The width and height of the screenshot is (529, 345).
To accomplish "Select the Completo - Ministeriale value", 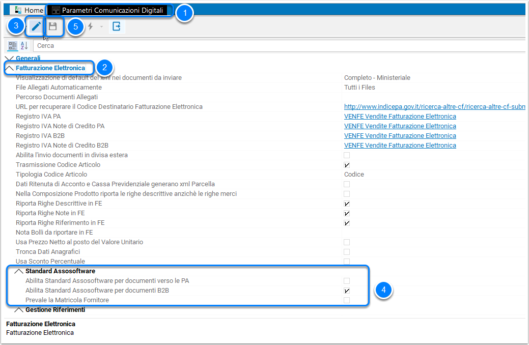I will (x=377, y=77).
